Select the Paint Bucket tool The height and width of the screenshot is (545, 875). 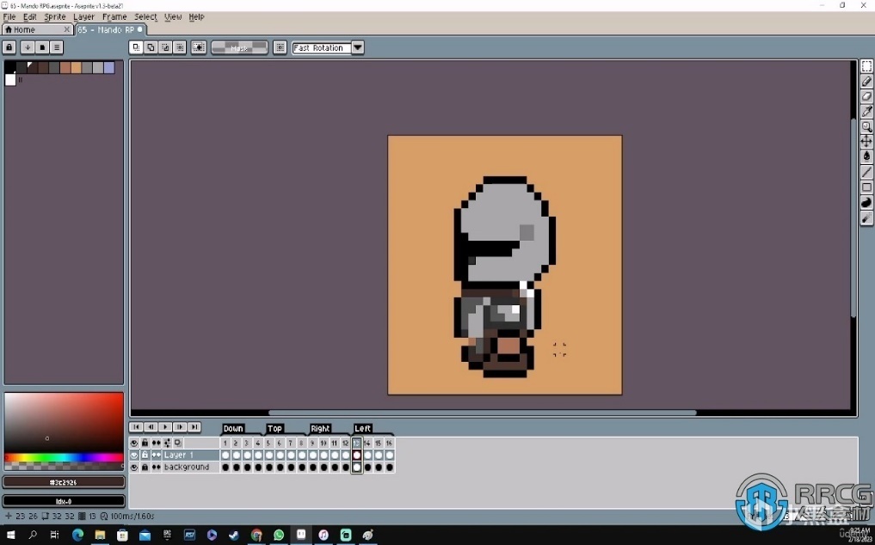pyautogui.click(x=866, y=156)
